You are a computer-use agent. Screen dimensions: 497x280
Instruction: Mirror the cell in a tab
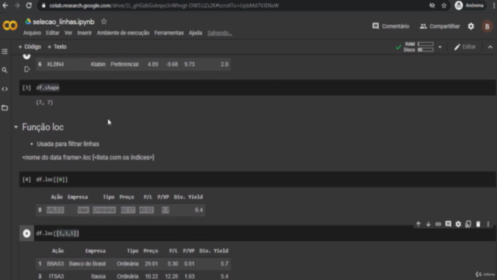tap(468, 224)
